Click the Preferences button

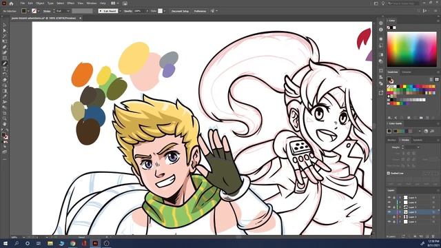click(x=200, y=11)
